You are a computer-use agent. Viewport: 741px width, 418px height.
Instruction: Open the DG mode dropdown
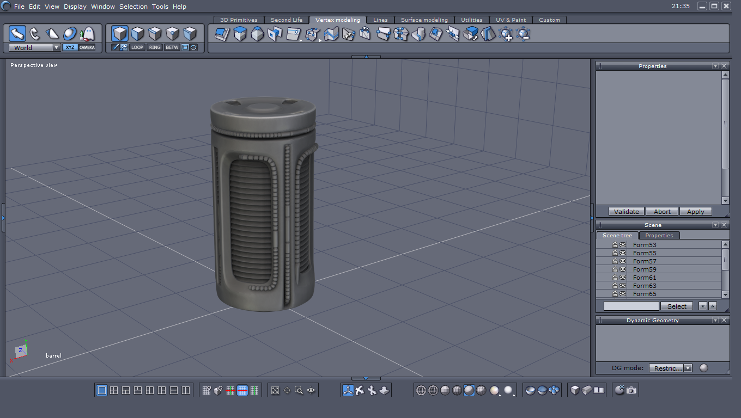(688, 368)
